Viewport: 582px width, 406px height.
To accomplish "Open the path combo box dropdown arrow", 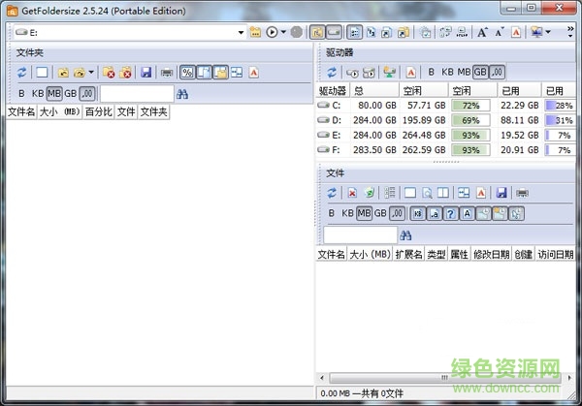I will [x=241, y=33].
